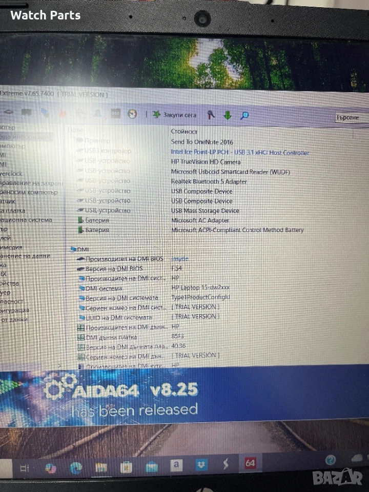Viewport: 369px width, 492px height.
Task: Open Устройства category in left tree
Action: 9,283
